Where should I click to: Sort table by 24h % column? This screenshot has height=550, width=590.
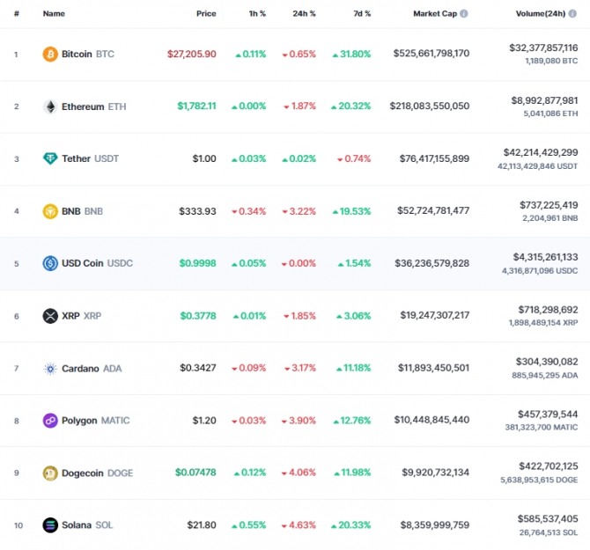(x=304, y=13)
